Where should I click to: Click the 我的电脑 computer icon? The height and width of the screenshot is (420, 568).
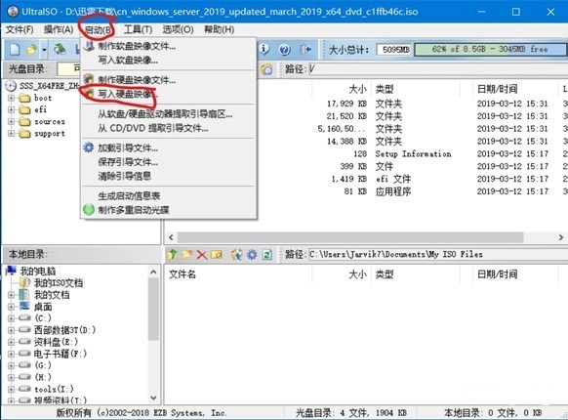tap(12, 271)
